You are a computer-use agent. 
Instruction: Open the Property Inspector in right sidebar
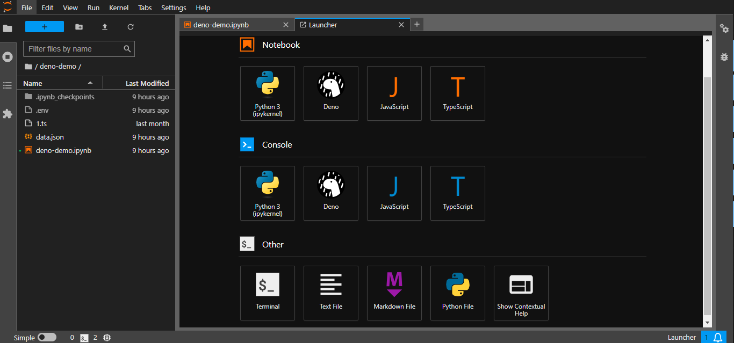pos(724,29)
